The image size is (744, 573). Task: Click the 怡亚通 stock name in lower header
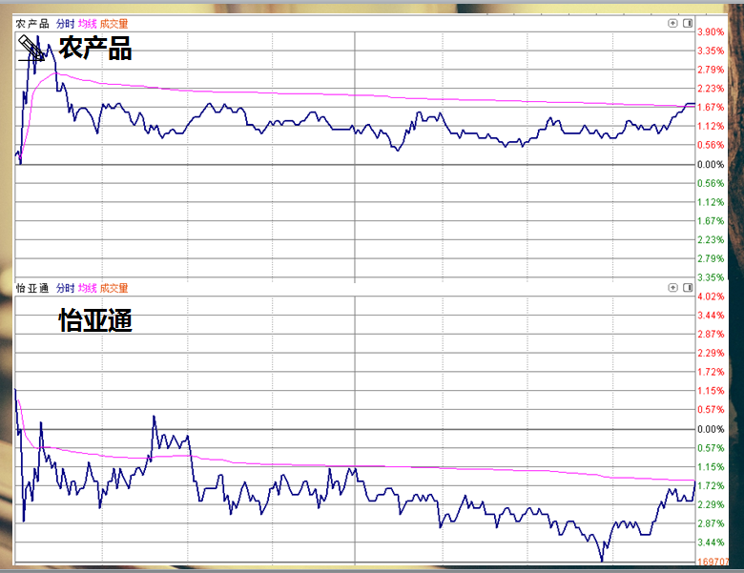[x=32, y=288]
